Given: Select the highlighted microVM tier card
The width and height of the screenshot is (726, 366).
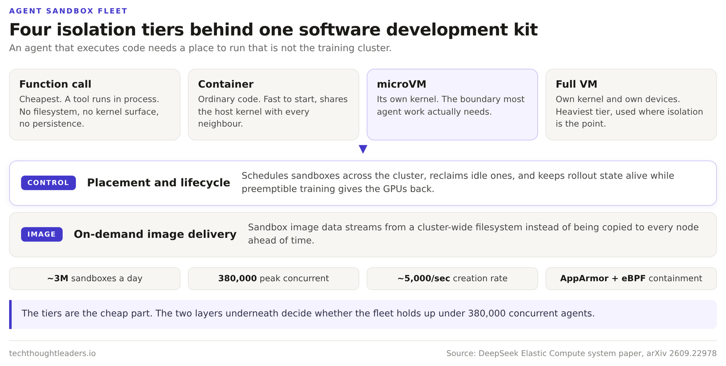Looking at the screenshot, I should point(452,105).
